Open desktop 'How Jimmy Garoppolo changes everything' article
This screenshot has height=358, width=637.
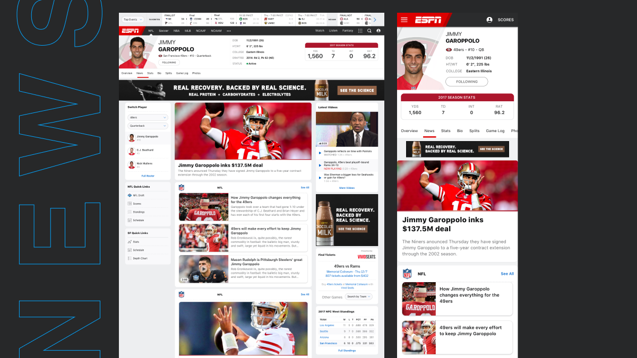click(x=243, y=206)
